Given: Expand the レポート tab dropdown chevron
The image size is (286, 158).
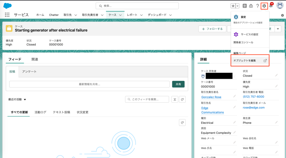Looking at the screenshot, I should pos(141,15).
